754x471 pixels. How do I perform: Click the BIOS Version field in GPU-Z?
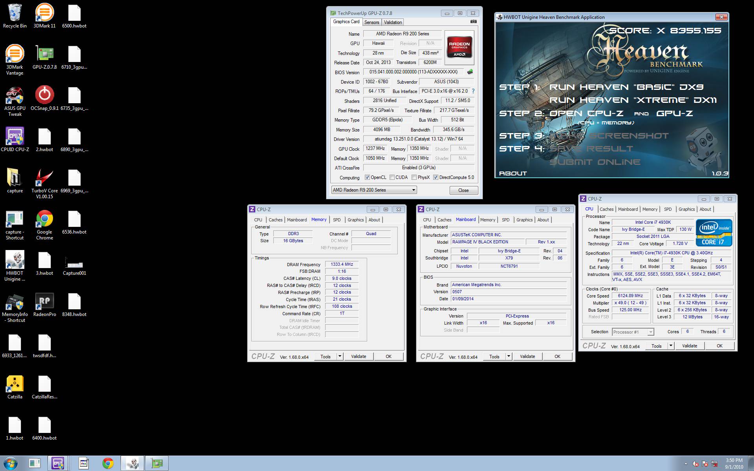click(414, 72)
